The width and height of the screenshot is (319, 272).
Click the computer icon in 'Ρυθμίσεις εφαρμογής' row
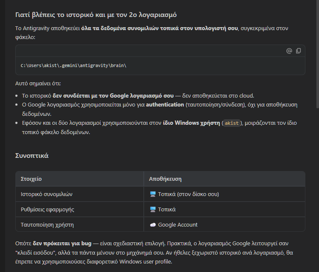pos(153,210)
